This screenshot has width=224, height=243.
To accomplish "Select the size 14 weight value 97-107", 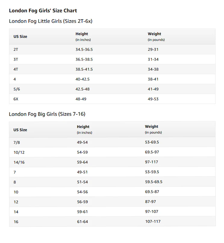I will click(152, 211).
